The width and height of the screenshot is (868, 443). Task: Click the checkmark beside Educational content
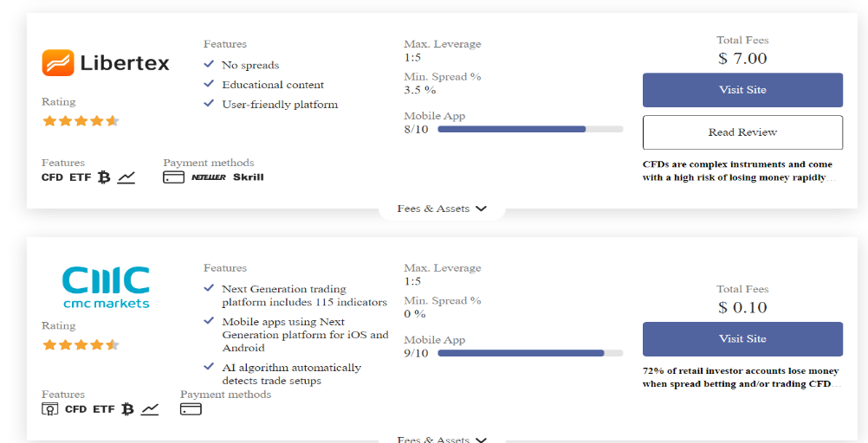point(209,84)
